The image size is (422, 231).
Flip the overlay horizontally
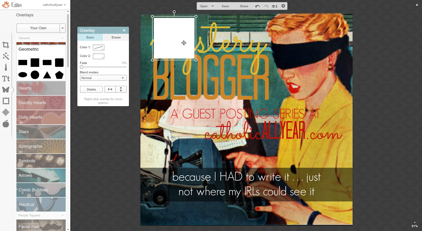110,89
